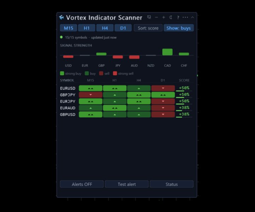This screenshot has width=255, height=212.
Task: Click the M15 column header in the table
Action: click(x=90, y=80)
